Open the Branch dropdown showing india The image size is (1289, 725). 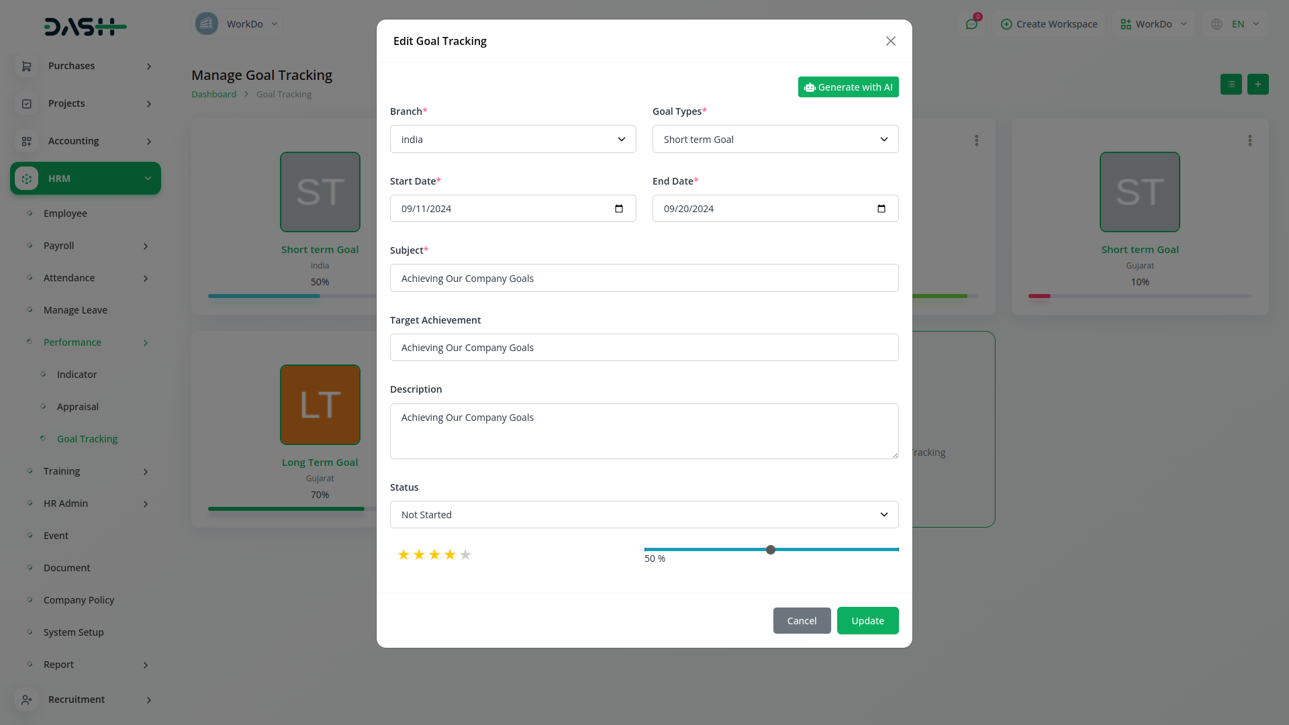pyautogui.click(x=512, y=139)
